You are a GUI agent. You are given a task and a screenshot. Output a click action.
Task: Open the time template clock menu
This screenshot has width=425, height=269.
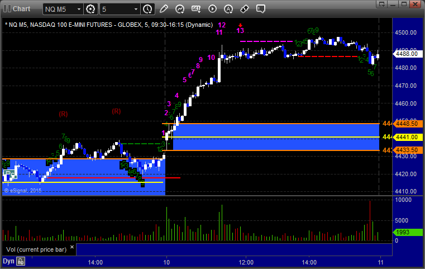(x=148, y=9)
